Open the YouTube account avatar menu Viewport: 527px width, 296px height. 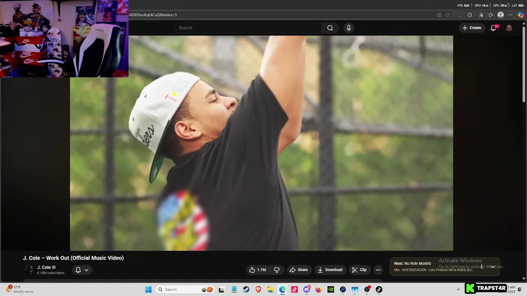[x=509, y=28]
